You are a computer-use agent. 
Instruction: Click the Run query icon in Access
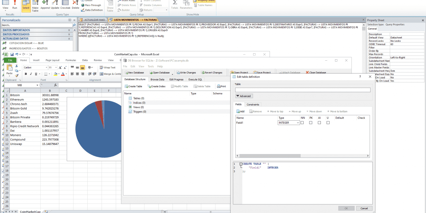coord(14,5)
